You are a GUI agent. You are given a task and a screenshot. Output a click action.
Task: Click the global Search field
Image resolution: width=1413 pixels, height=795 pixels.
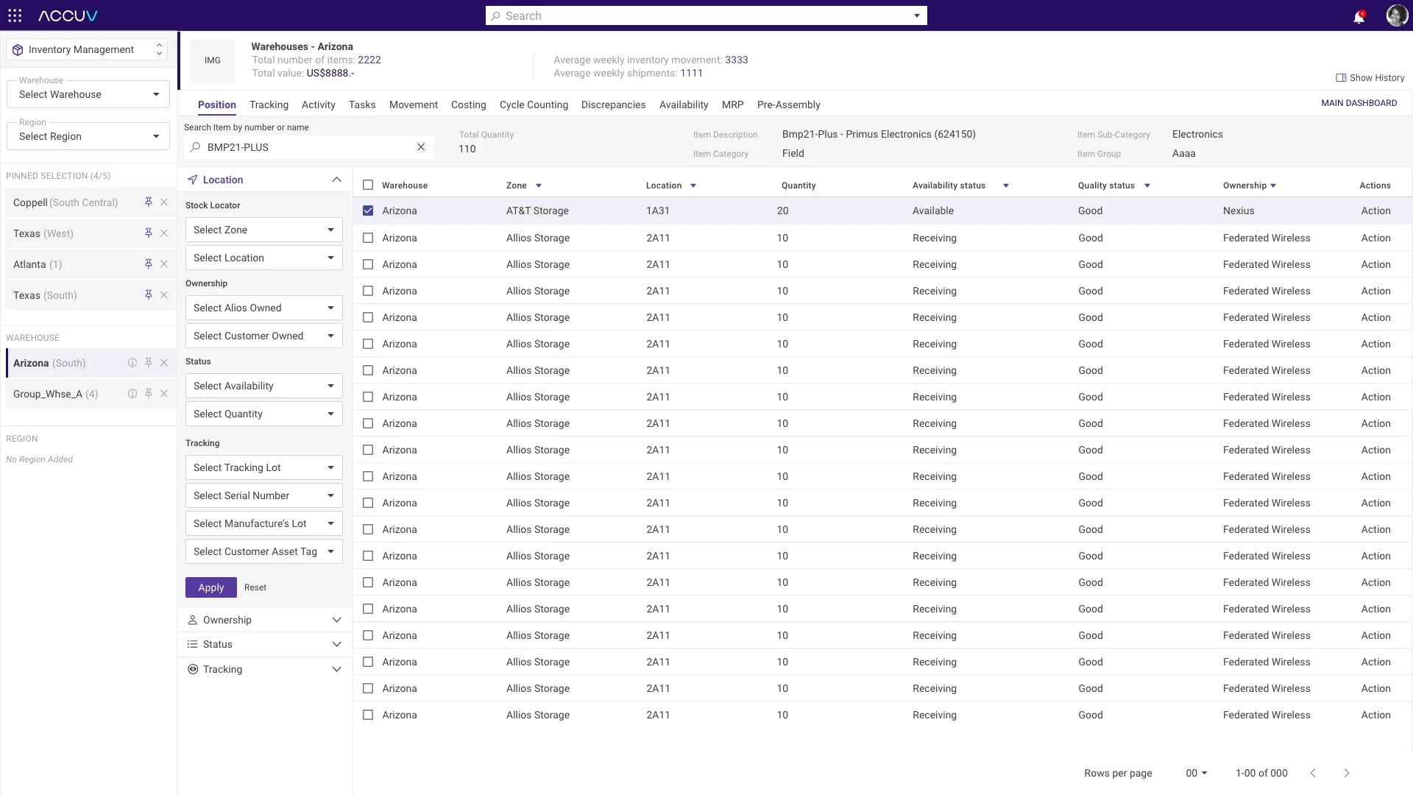706,15
